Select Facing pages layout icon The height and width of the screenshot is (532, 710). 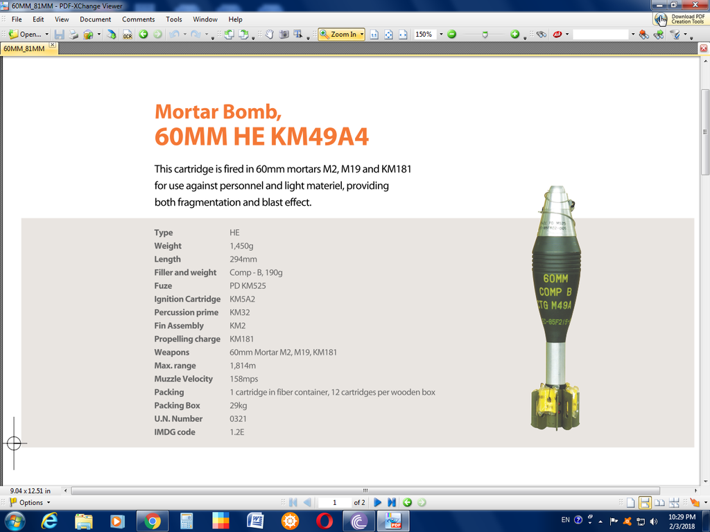(660, 503)
